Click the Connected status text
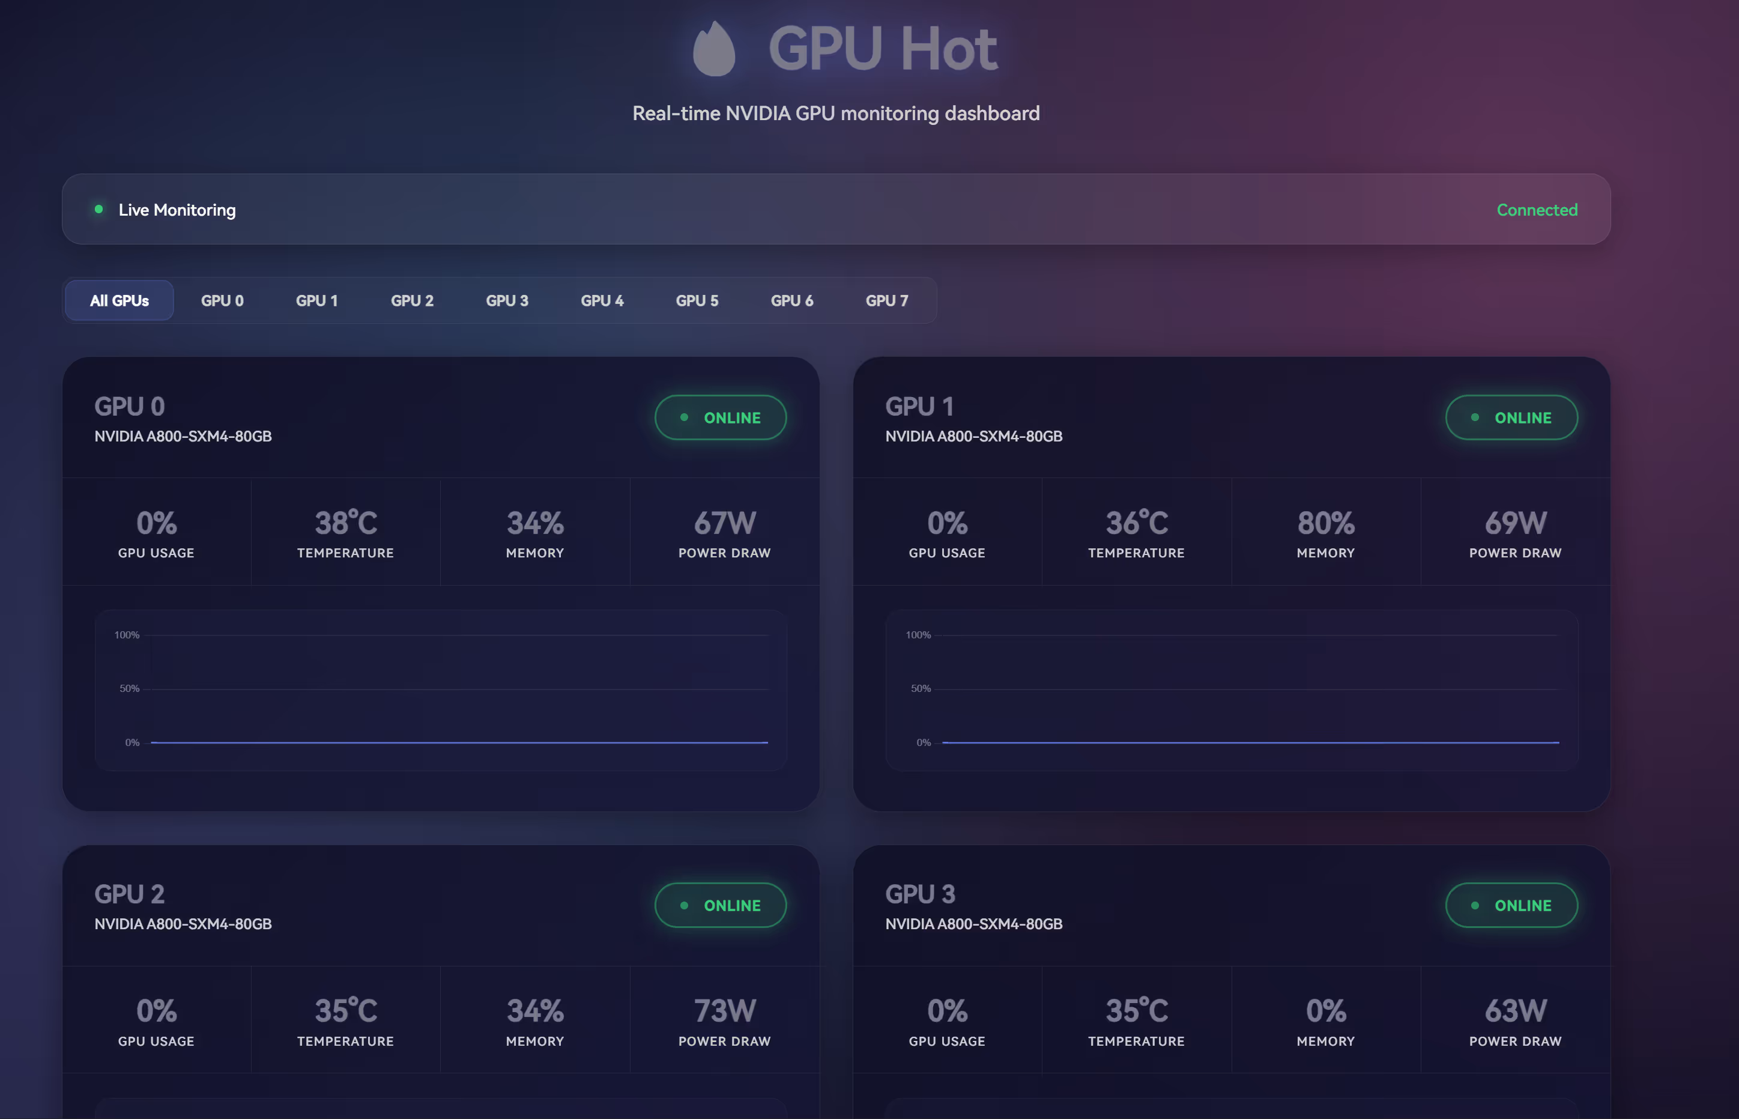The height and width of the screenshot is (1119, 1739). tap(1536, 210)
